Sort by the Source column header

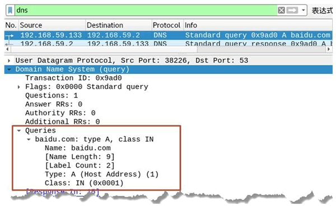pyautogui.click(x=52, y=25)
